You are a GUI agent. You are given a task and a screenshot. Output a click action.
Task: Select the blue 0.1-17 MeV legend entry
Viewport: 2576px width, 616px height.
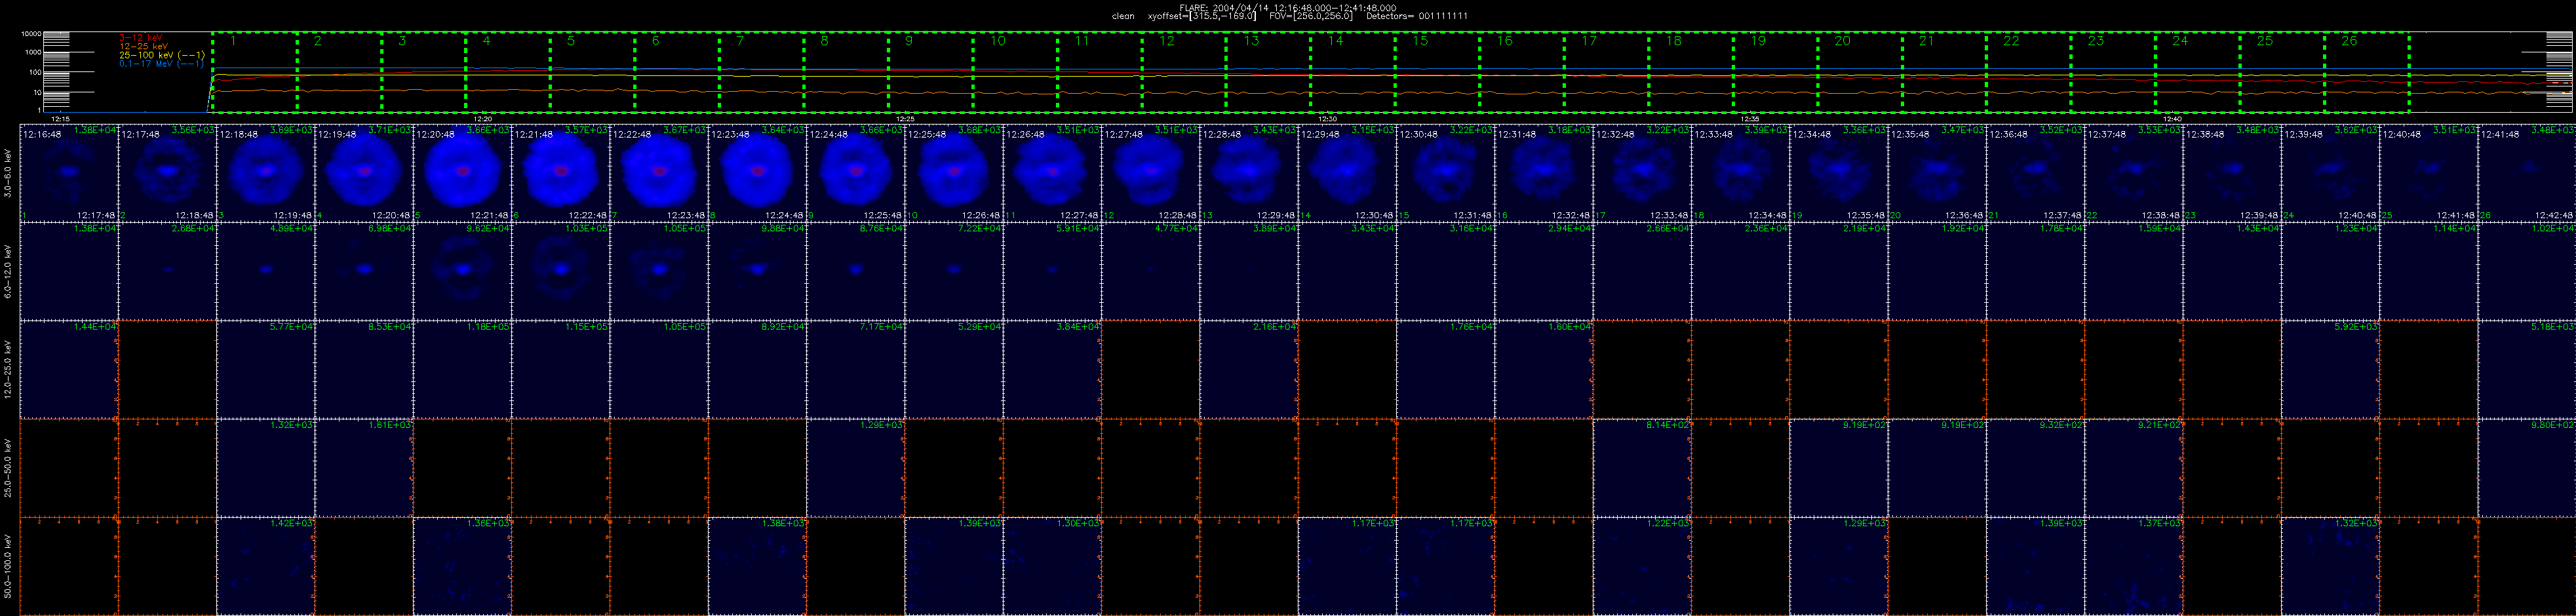point(162,64)
